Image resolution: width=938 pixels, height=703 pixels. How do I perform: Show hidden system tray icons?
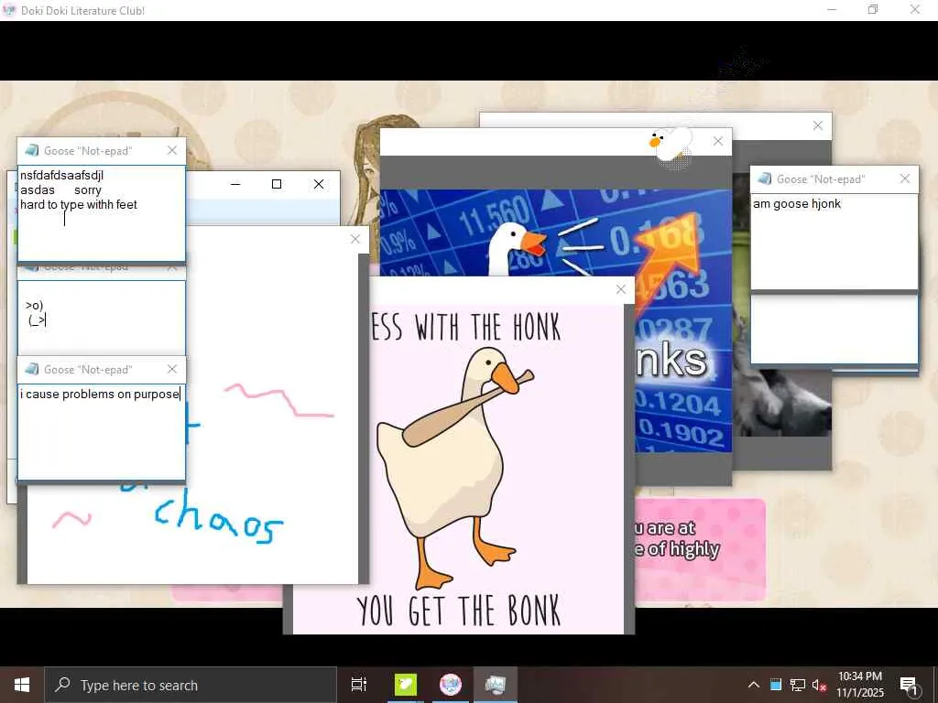point(754,685)
